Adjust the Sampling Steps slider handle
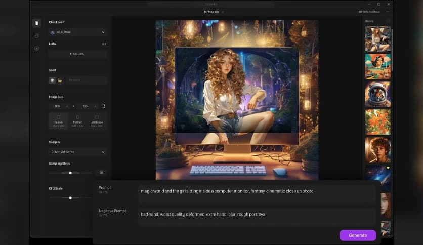Image resolution: width=423 pixels, height=245 pixels. (70, 173)
